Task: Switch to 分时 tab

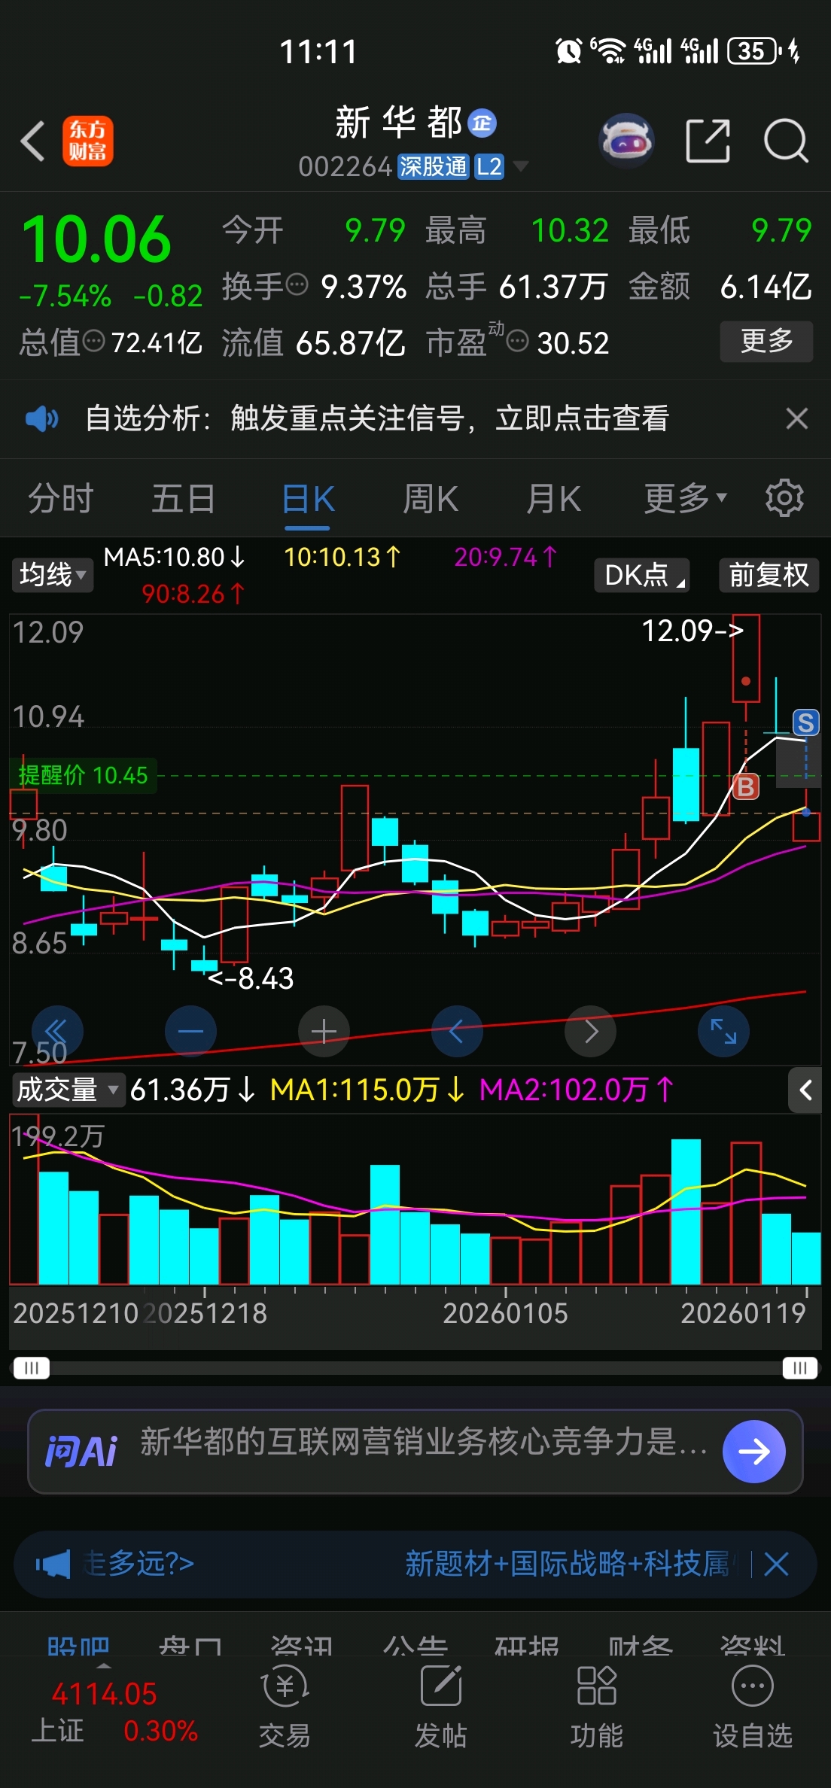Action: coord(61,498)
